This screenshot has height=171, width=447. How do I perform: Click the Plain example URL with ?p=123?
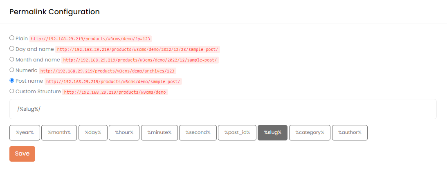coord(91,39)
